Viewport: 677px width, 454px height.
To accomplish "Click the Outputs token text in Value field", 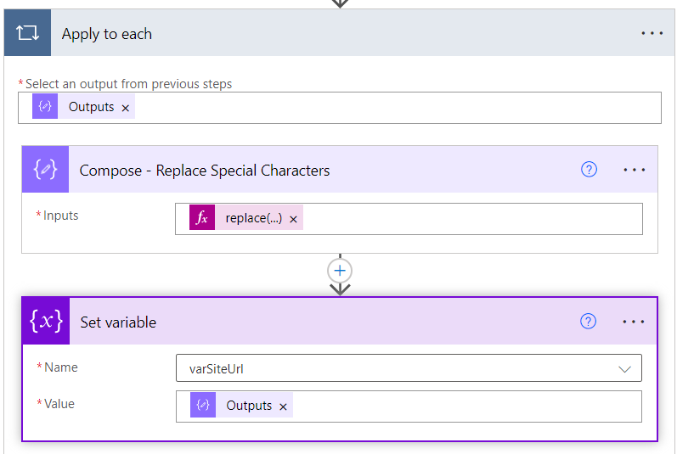I will tap(249, 406).
